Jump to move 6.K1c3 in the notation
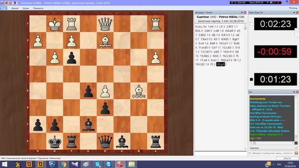The width and height of the screenshot is (299, 168). tap(226, 35)
